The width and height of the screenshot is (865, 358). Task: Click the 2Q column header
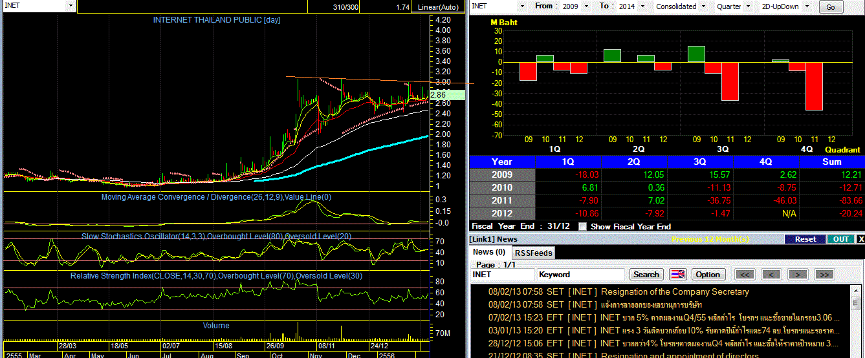(635, 162)
